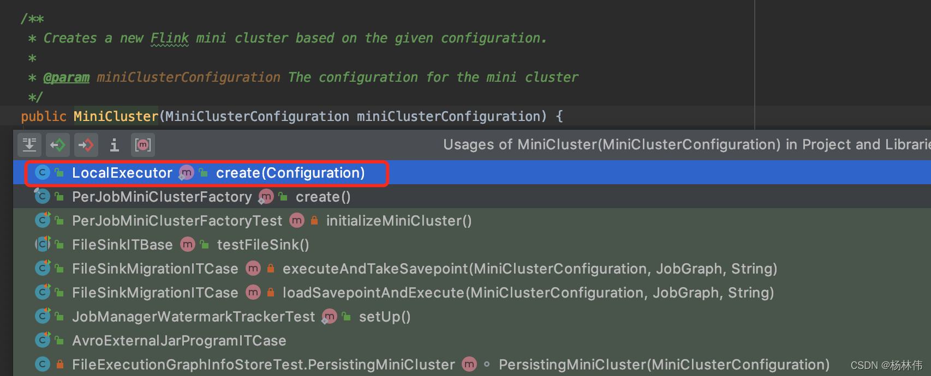The height and width of the screenshot is (376, 931).
Task: Toggle the method grouping [m] icon
Action: [x=143, y=145]
